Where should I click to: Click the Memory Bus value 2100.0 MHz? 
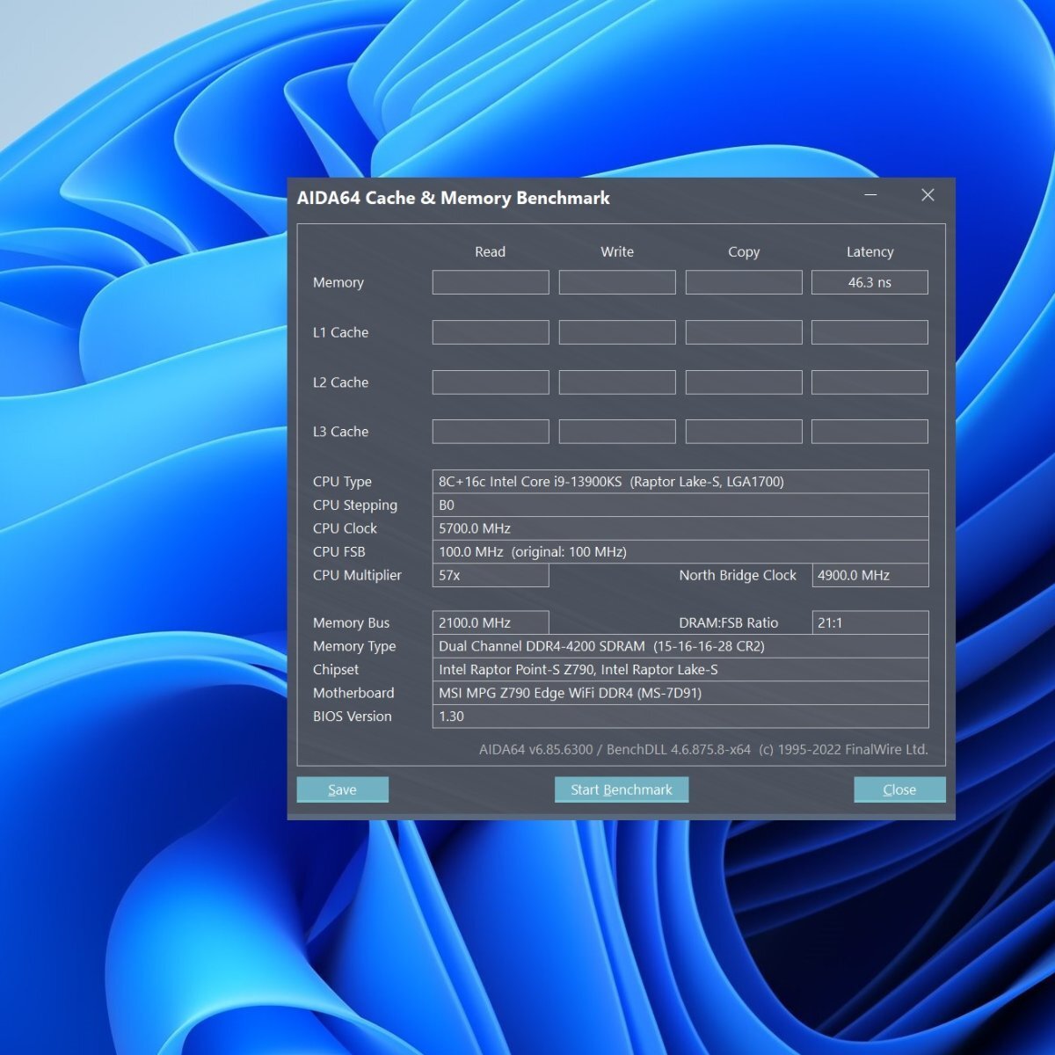tap(491, 622)
